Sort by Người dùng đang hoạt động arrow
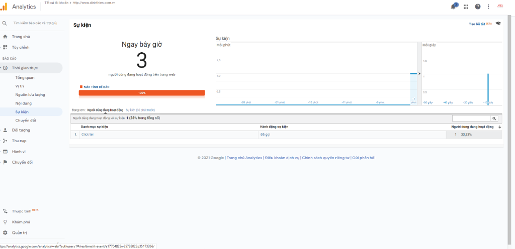The height and width of the screenshot is (249, 515). [x=499, y=127]
